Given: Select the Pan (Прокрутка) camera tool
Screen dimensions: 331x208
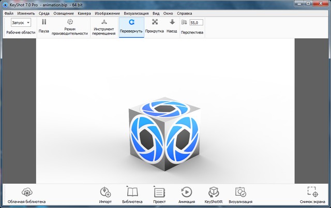Looking at the screenshot, I should 155,23.
